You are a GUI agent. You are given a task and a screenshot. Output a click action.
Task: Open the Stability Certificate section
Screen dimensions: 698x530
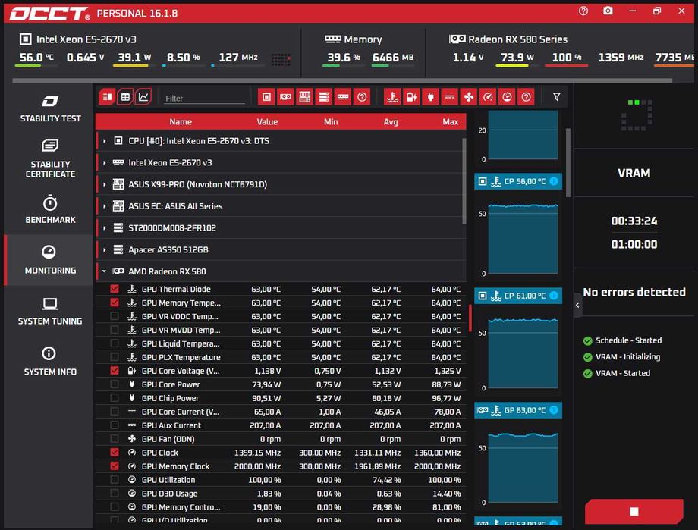pyautogui.click(x=50, y=158)
